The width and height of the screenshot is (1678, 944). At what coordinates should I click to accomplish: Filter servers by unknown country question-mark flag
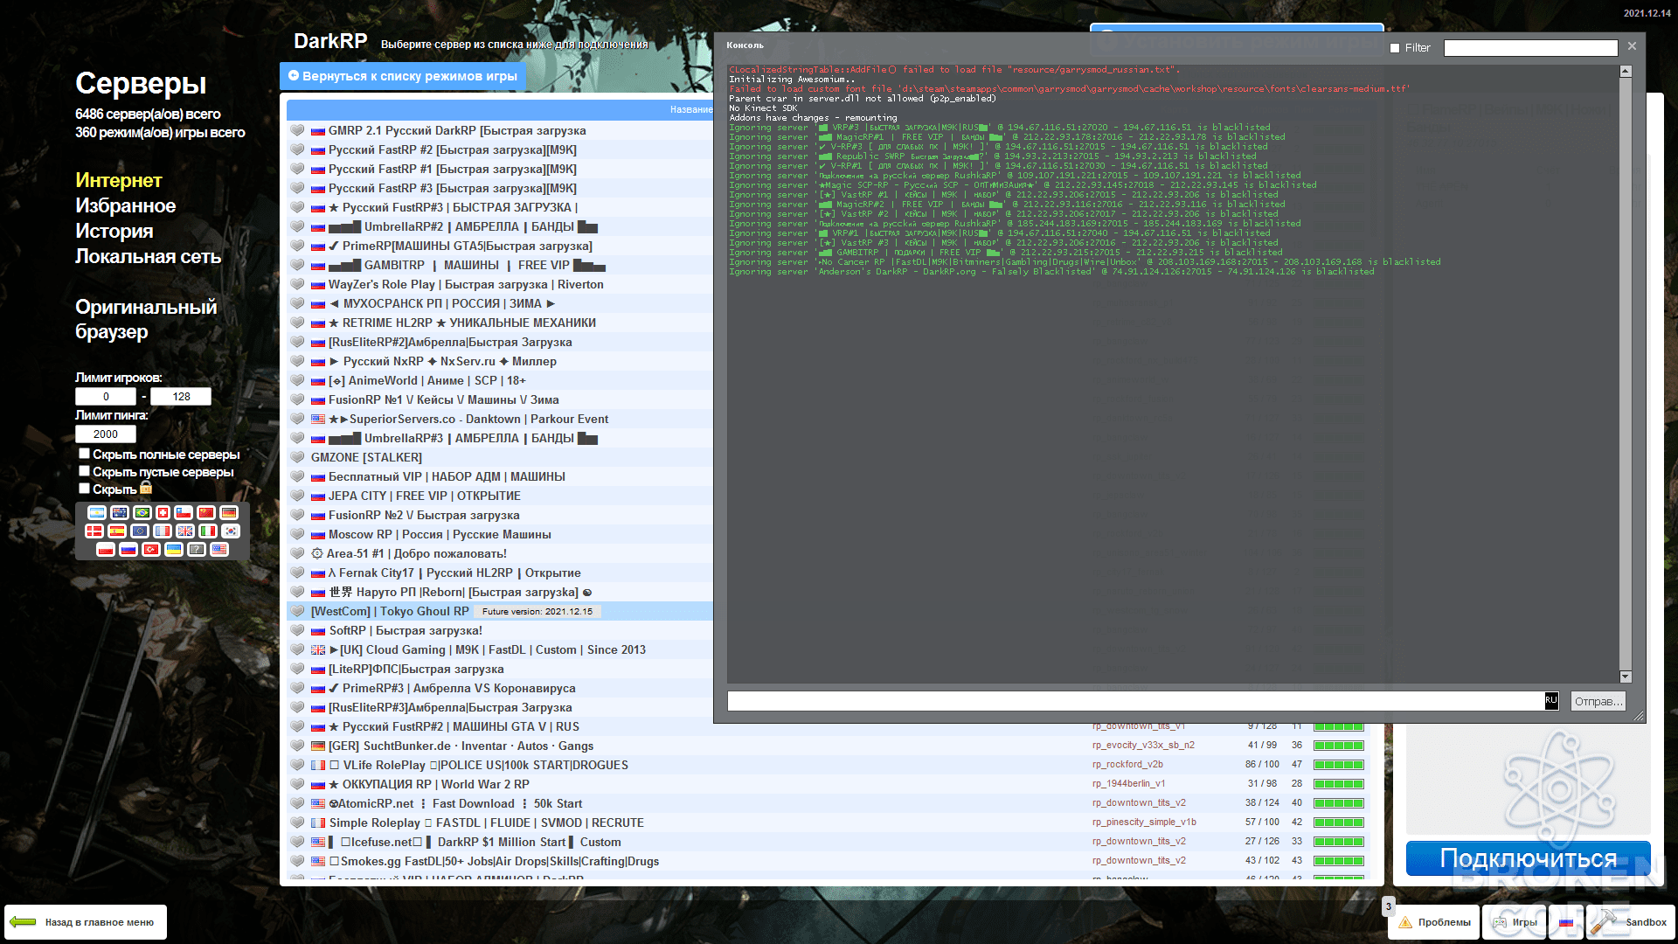coord(197,549)
